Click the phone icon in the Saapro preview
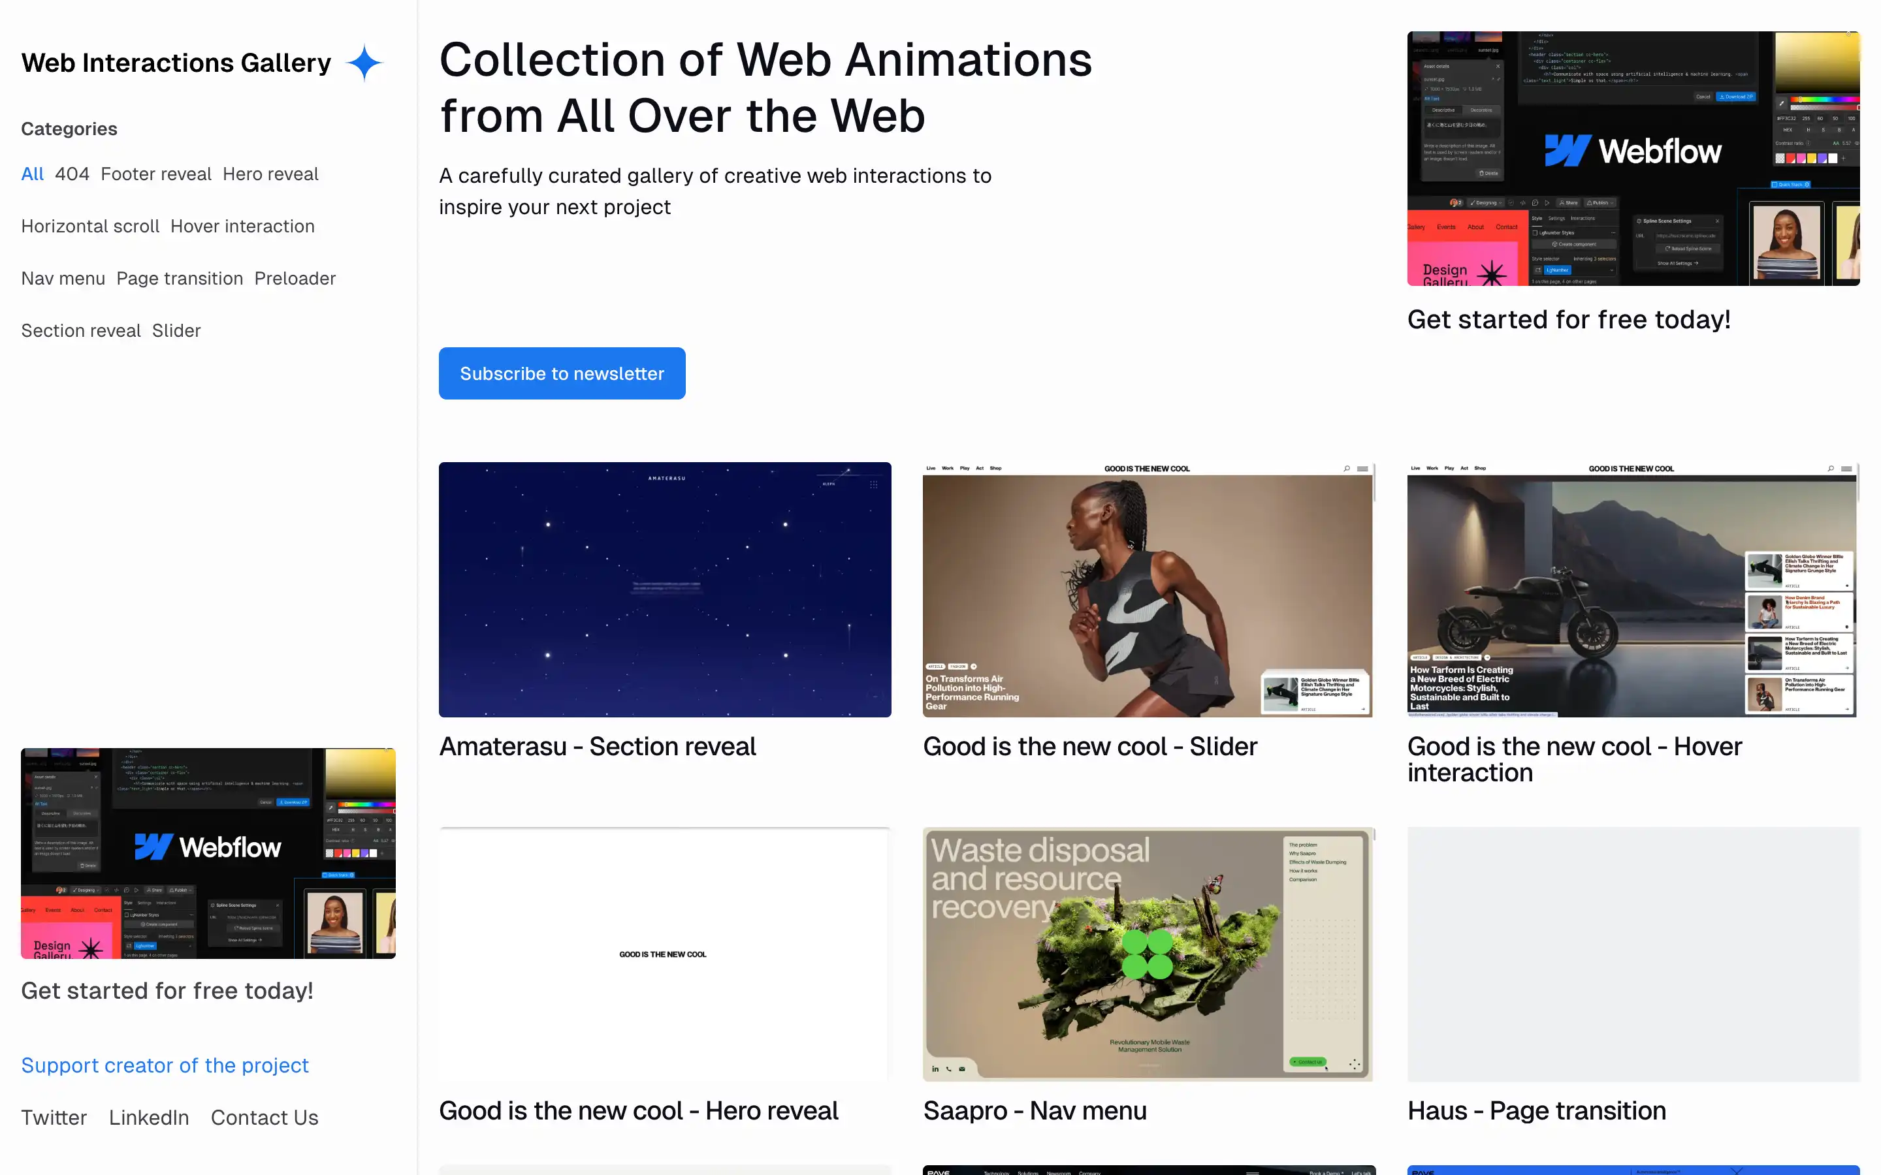Image resolution: width=1881 pixels, height=1175 pixels. point(949,1069)
